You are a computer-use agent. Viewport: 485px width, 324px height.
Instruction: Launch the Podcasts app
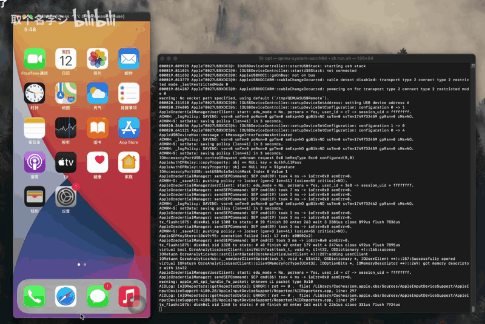[35, 162]
